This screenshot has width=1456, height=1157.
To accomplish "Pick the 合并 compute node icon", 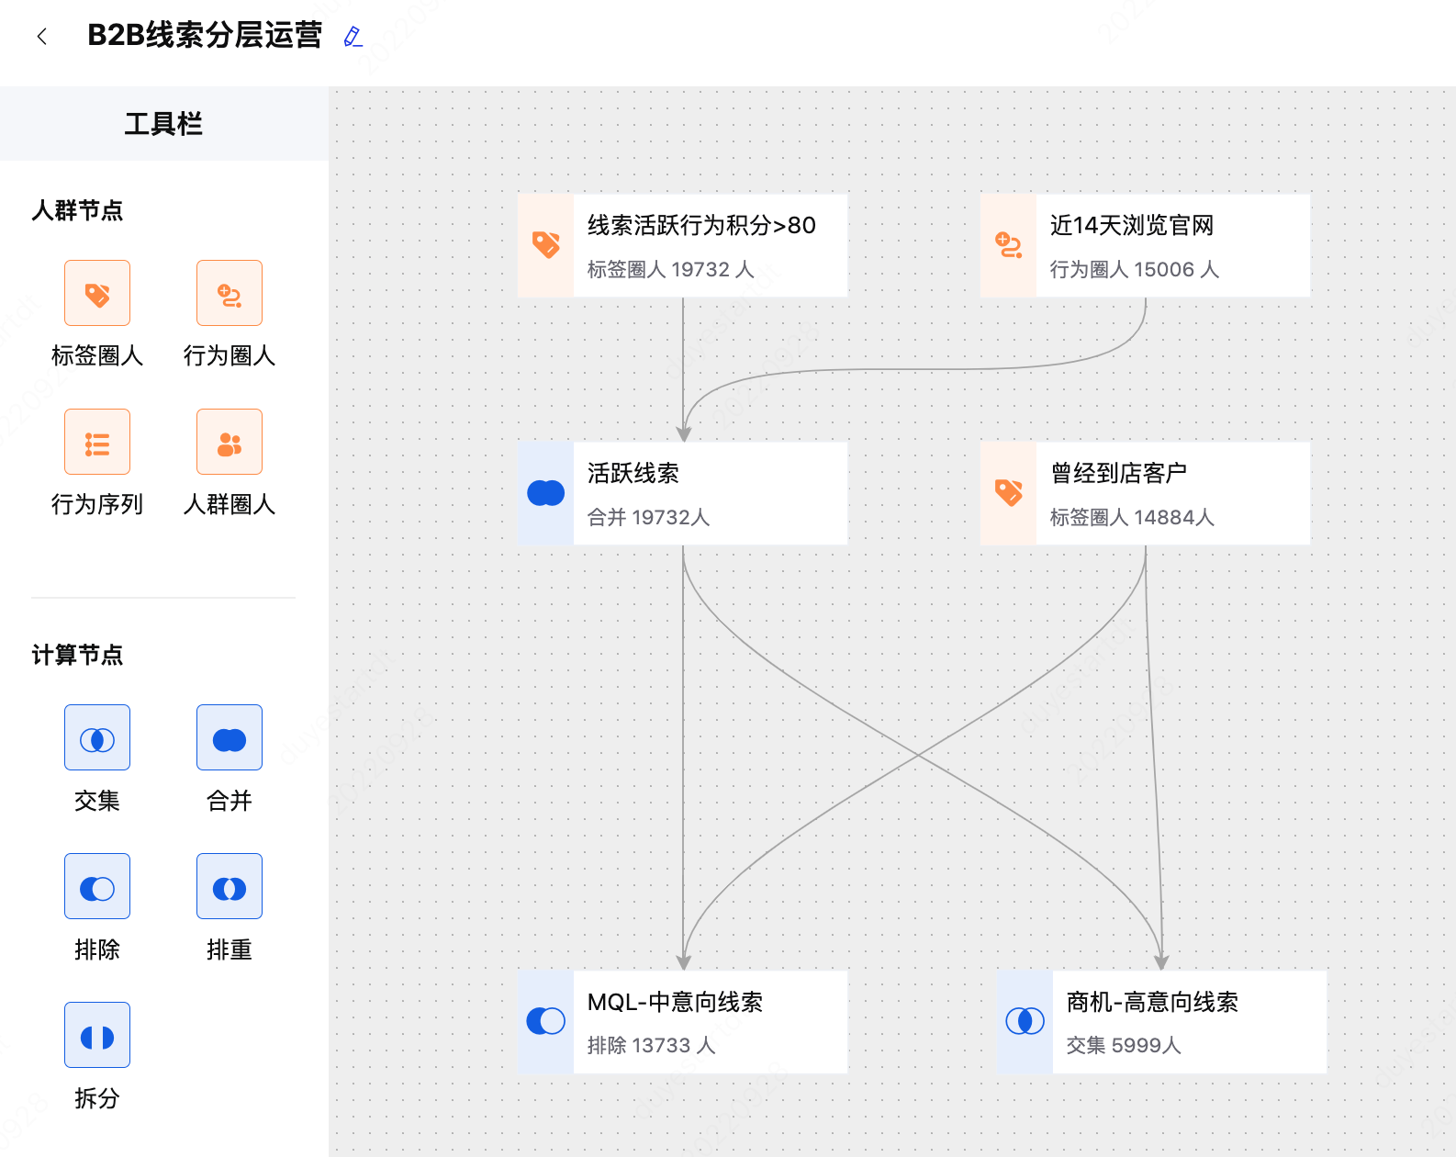I will pyautogui.click(x=230, y=737).
